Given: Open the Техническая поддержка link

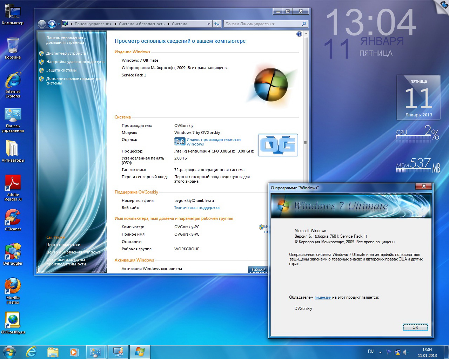Looking at the screenshot, I should (x=197, y=208).
